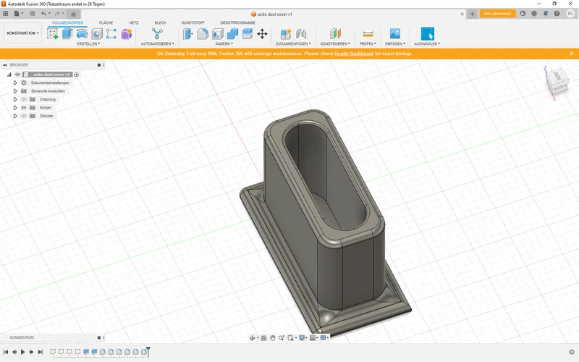Click the ViewCube in the corner
Image resolution: width=579 pixels, height=362 pixels.
[557, 82]
